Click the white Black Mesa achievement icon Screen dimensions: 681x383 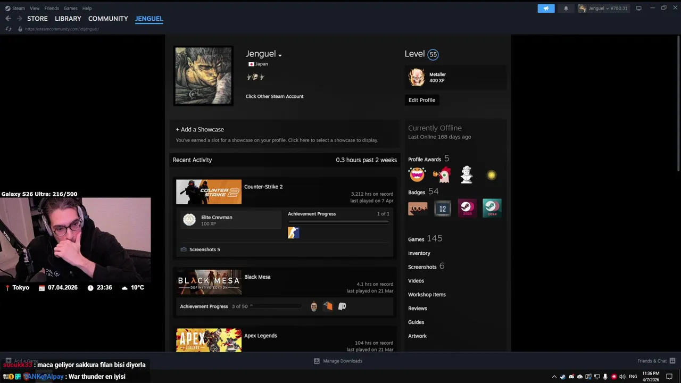(x=342, y=306)
